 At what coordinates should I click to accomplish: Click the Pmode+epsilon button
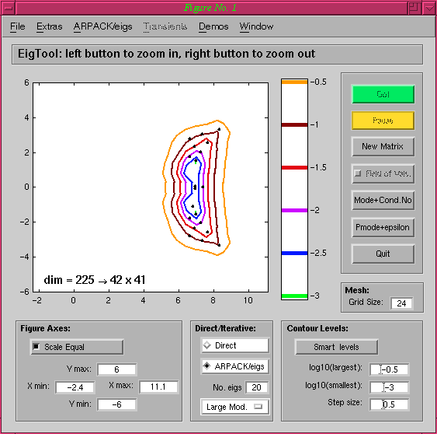tap(383, 227)
